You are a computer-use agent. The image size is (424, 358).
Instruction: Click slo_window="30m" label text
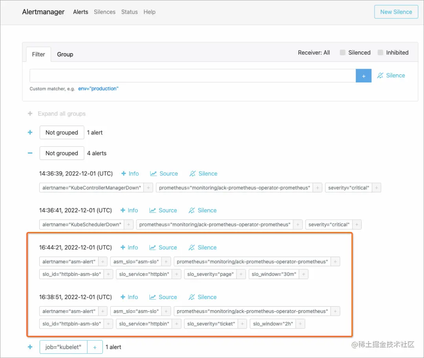[274, 274]
